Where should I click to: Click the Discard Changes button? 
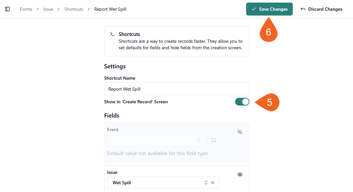point(321,9)
